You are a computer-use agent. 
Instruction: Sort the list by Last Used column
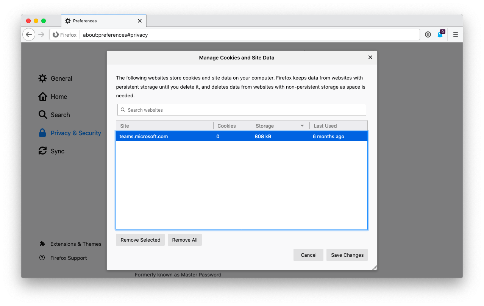(x=325, y=125)
